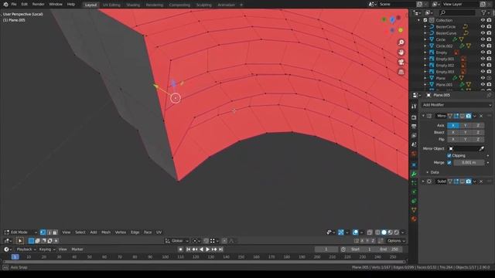Toggle Mirror modifier edit-mode display icon
Screen dimensions: 495x278
pos(456,116)
